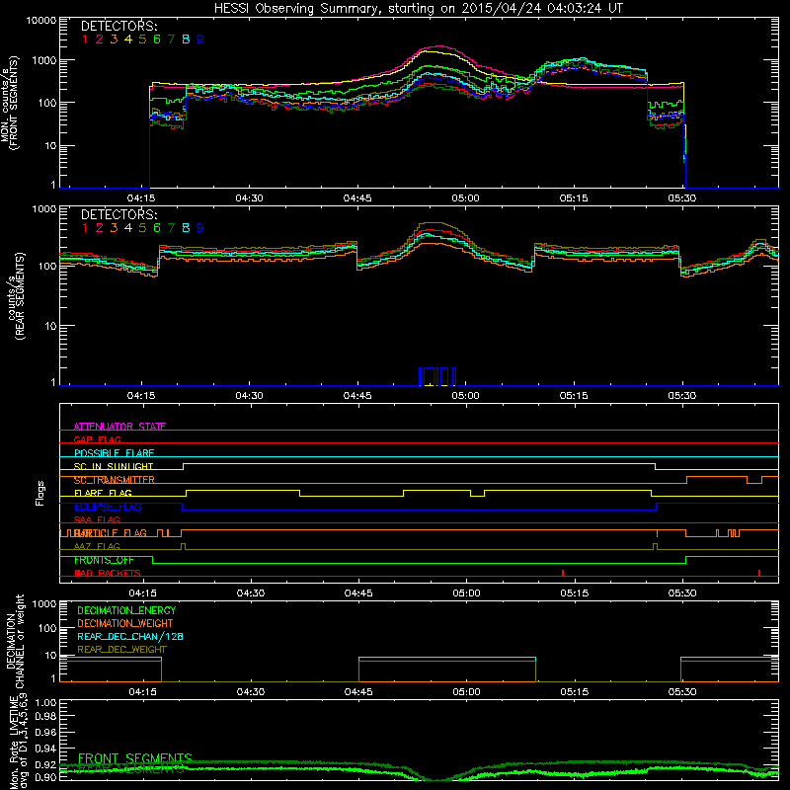Screen dimensions: 790x790
Task: Select detector 1 in the front segments legend
Action: [x=85, y=39]
